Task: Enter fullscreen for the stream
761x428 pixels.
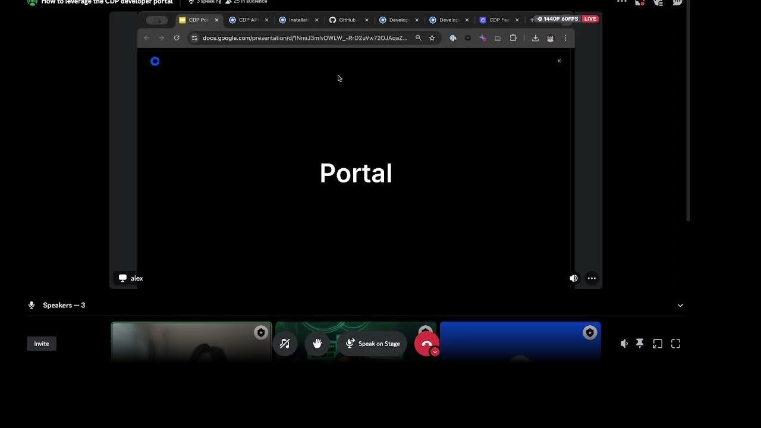Action: [675, 343]
